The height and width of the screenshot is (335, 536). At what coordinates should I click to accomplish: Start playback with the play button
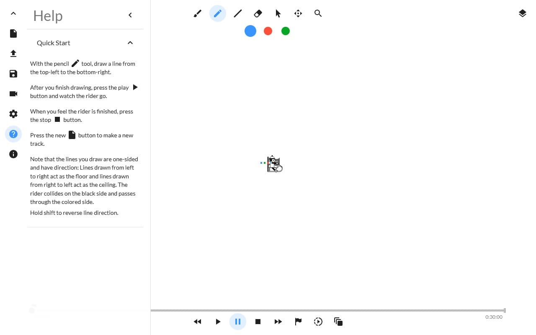tap(218, 322)
